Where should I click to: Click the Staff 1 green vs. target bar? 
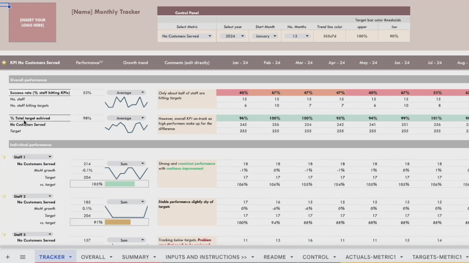click(120, 184)
